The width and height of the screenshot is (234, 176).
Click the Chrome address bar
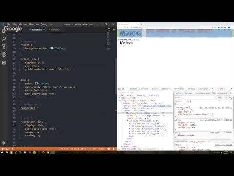171,27
